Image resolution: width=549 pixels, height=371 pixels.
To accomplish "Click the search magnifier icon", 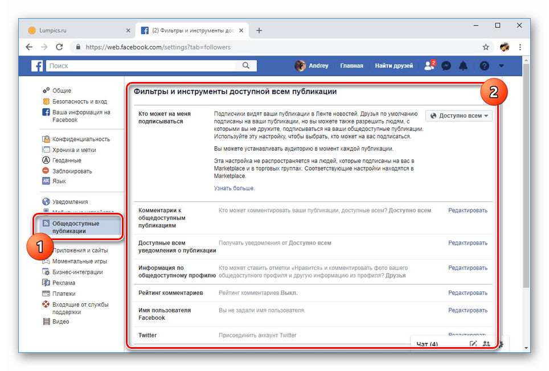I will coord(245,65).
